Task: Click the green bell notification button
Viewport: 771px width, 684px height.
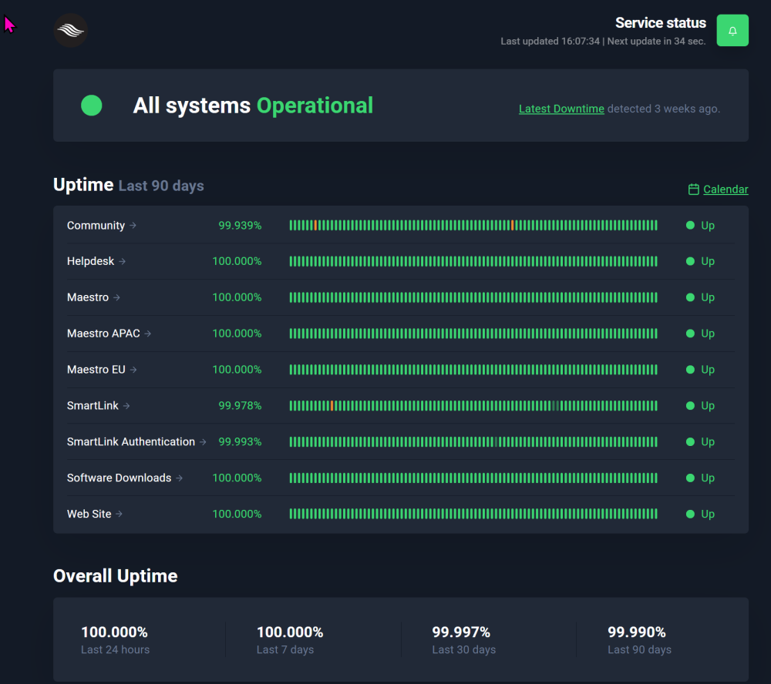Action: 732,31
